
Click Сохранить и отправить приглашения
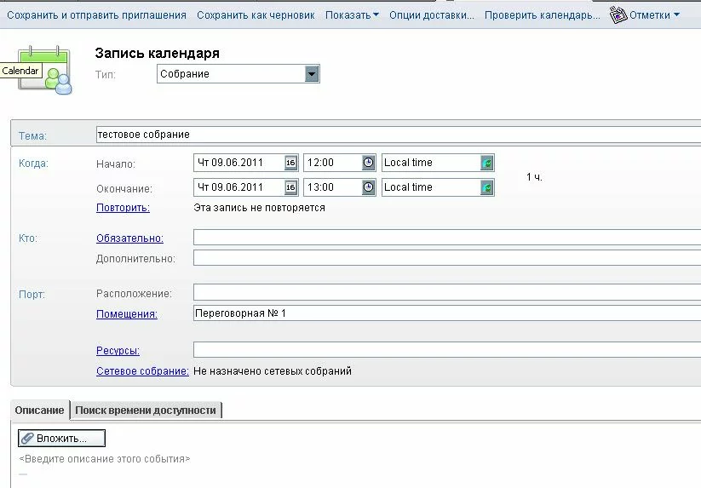coord(96,14)
